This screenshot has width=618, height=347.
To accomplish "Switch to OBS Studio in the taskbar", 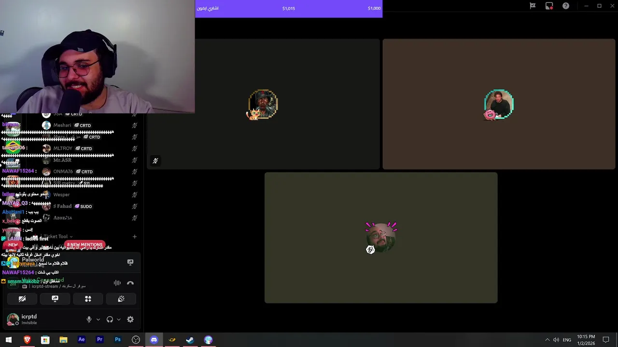I will (136, 340).
